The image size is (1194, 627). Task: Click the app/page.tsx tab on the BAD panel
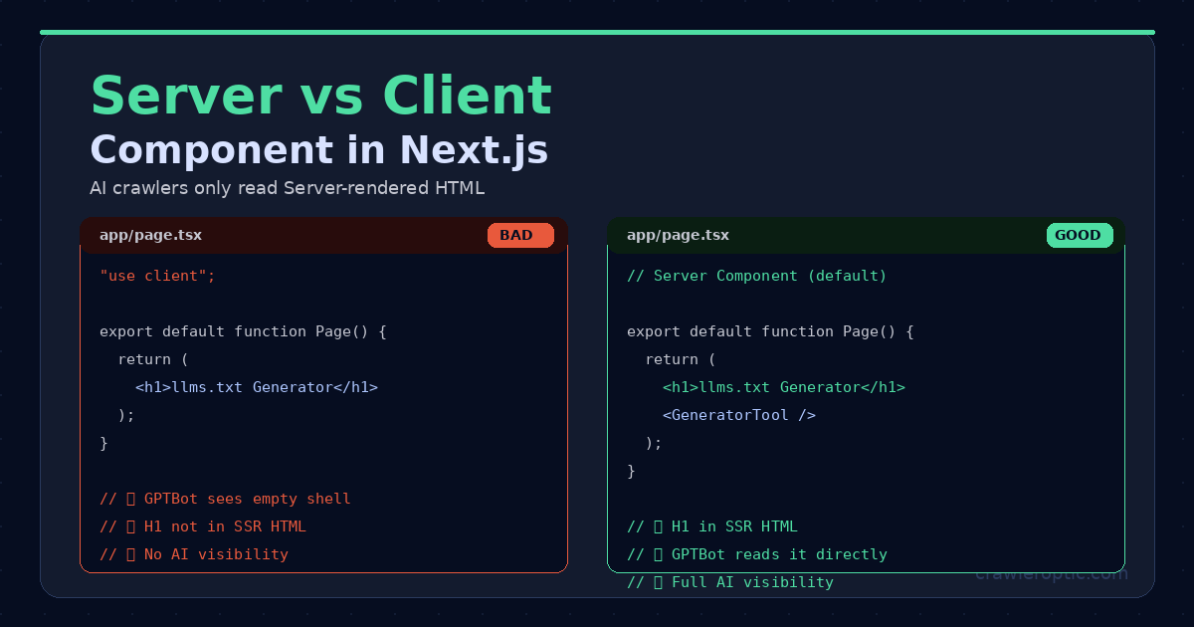pyautogui.click(x=149, y=235)
